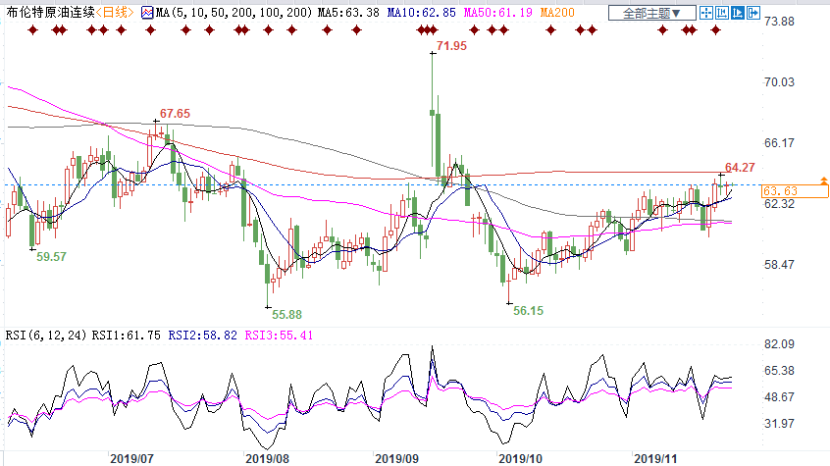Click the rightmost diamond event marker
The height and width of the screenshot is (466, 830).
point(716,30)
